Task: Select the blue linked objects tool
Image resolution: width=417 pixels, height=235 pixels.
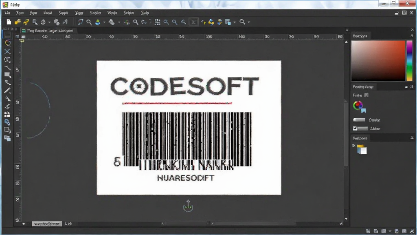Action: click(7, 122)
